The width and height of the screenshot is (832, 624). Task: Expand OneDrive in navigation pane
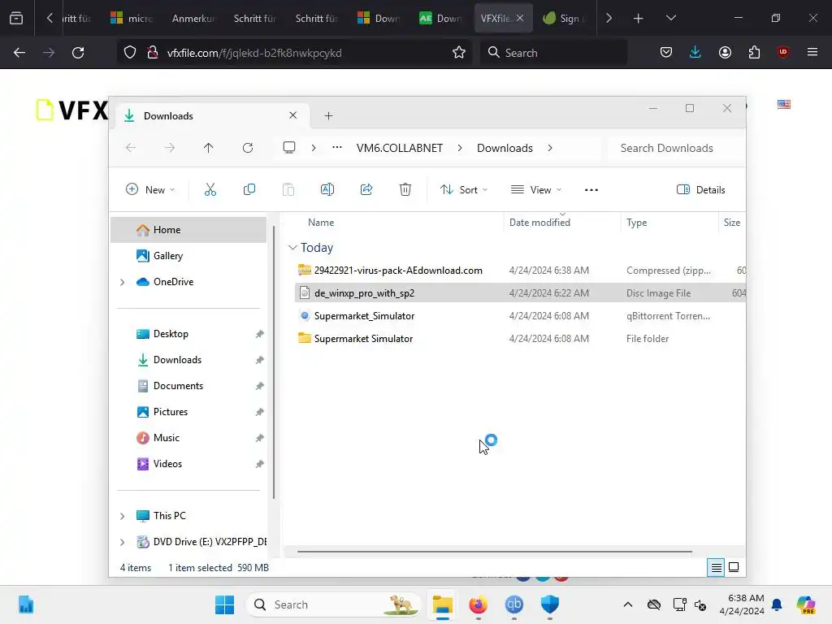pyautogui.click(x=123, y=282)
